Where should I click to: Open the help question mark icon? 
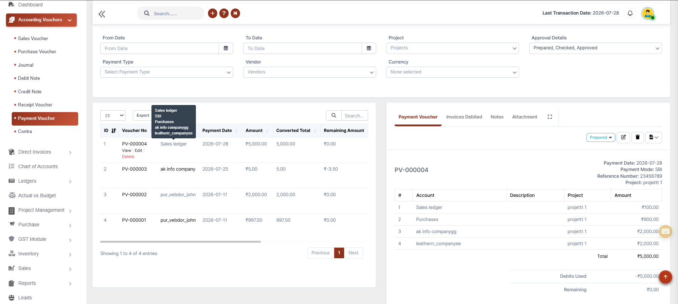[224, 13]
